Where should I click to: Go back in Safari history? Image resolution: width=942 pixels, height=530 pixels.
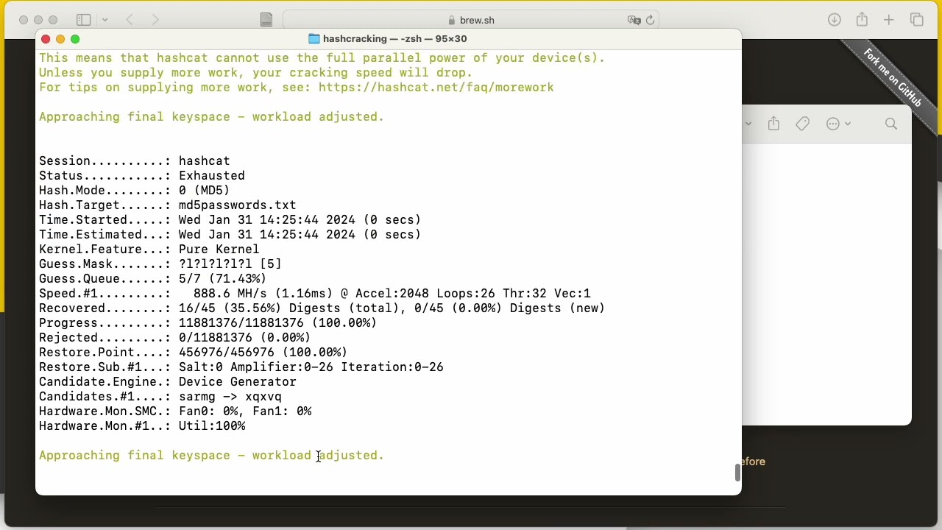(x=130, y=20)
